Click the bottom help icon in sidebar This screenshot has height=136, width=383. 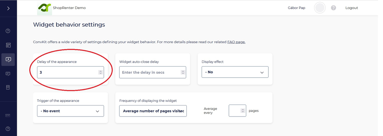pyautogui.click(x=8, y=129)
